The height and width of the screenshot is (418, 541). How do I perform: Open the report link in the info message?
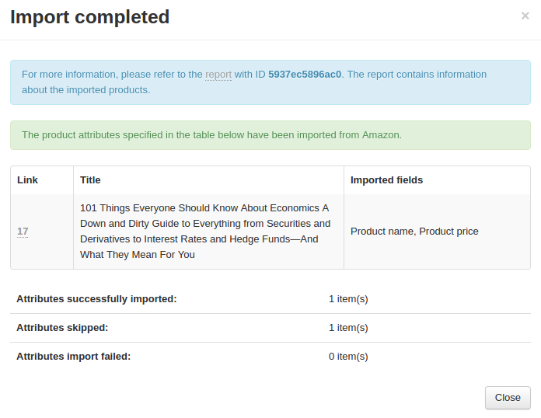[x=218, y=75]
